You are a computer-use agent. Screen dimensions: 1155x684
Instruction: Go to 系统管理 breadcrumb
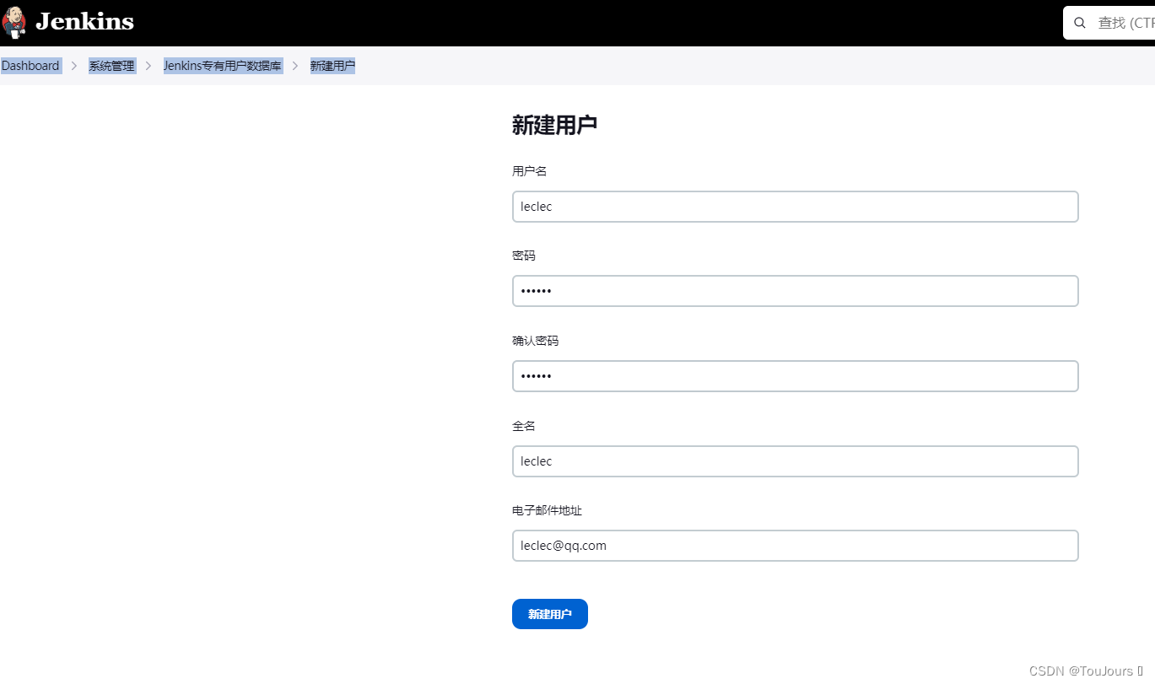(x=111, y=66)
